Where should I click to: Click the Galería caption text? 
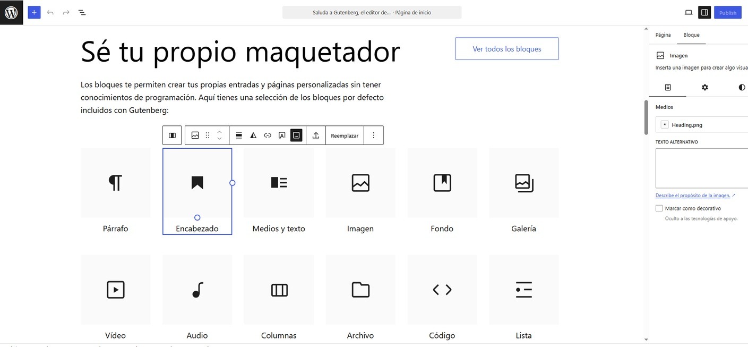tap(524, 228)
